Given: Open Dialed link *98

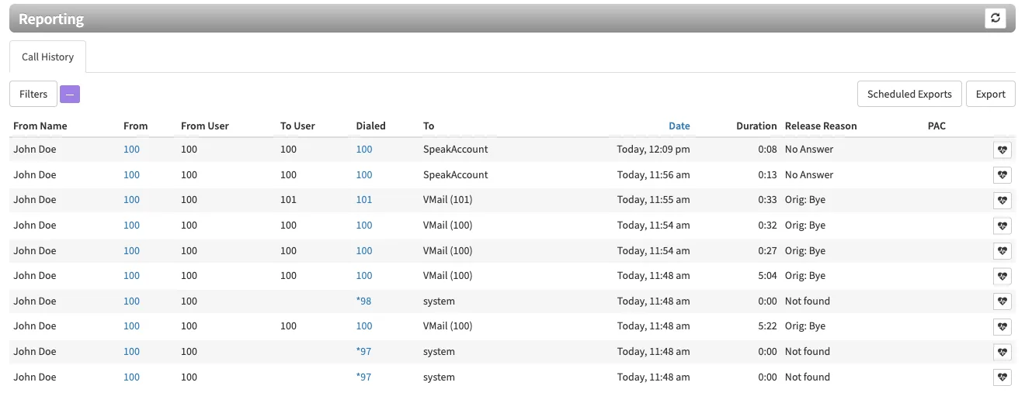Looking at the screenshot, I should pos(363,301).
